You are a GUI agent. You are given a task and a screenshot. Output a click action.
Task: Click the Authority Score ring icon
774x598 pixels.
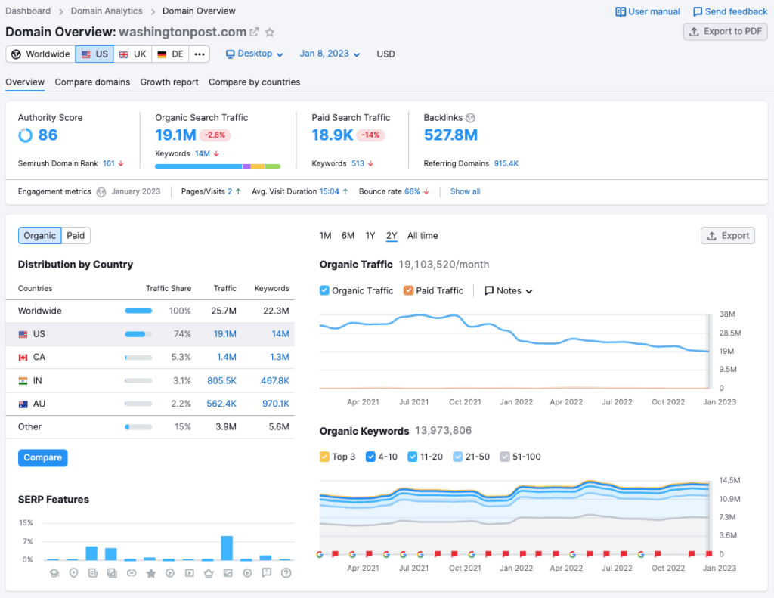pyautogui.click(x=25, y=135)
